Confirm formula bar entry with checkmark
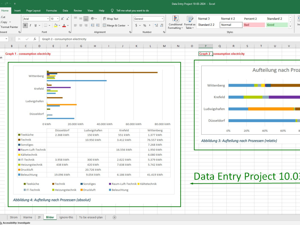 coord(27,39)
